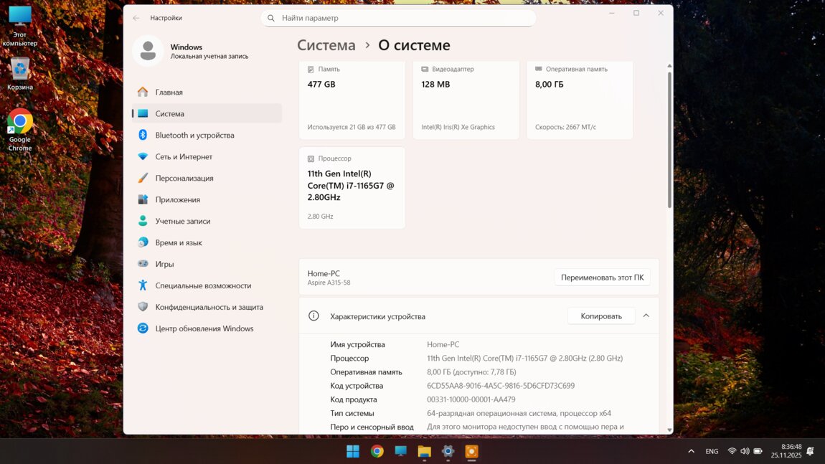The width and height of the screenshot is (825, 464).
Task: Open File Explorer from the taskbar
Action: tap(424, 451)
